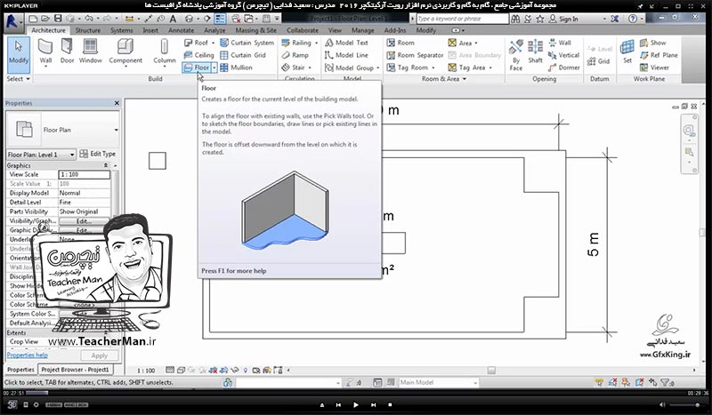
Task: Click Edit for Visibility/Graphics overrides
Action: point(84,221)
